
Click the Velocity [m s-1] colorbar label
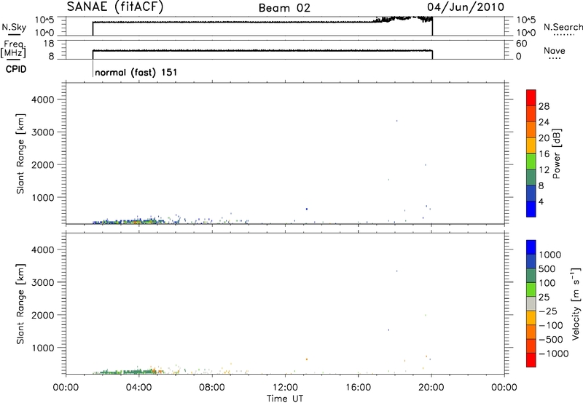coord(576,303)
